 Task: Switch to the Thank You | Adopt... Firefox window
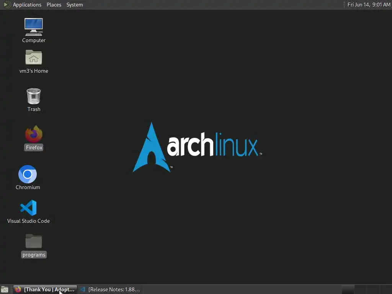[45, 289]
